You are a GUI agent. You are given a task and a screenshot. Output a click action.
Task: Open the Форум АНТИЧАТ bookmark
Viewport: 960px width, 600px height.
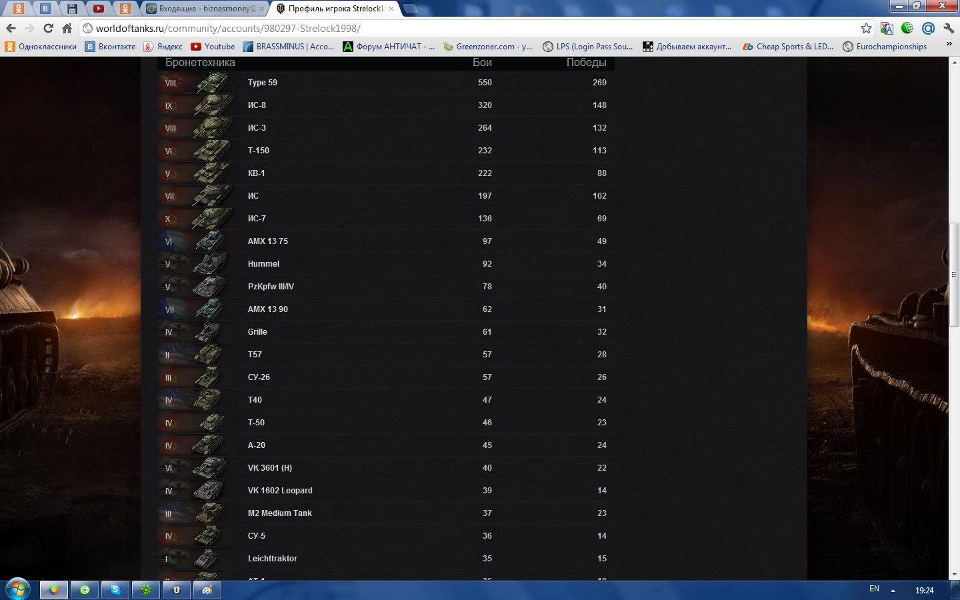[x=389, y=47]
